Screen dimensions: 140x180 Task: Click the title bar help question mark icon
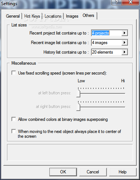click(x=116, y=2)
